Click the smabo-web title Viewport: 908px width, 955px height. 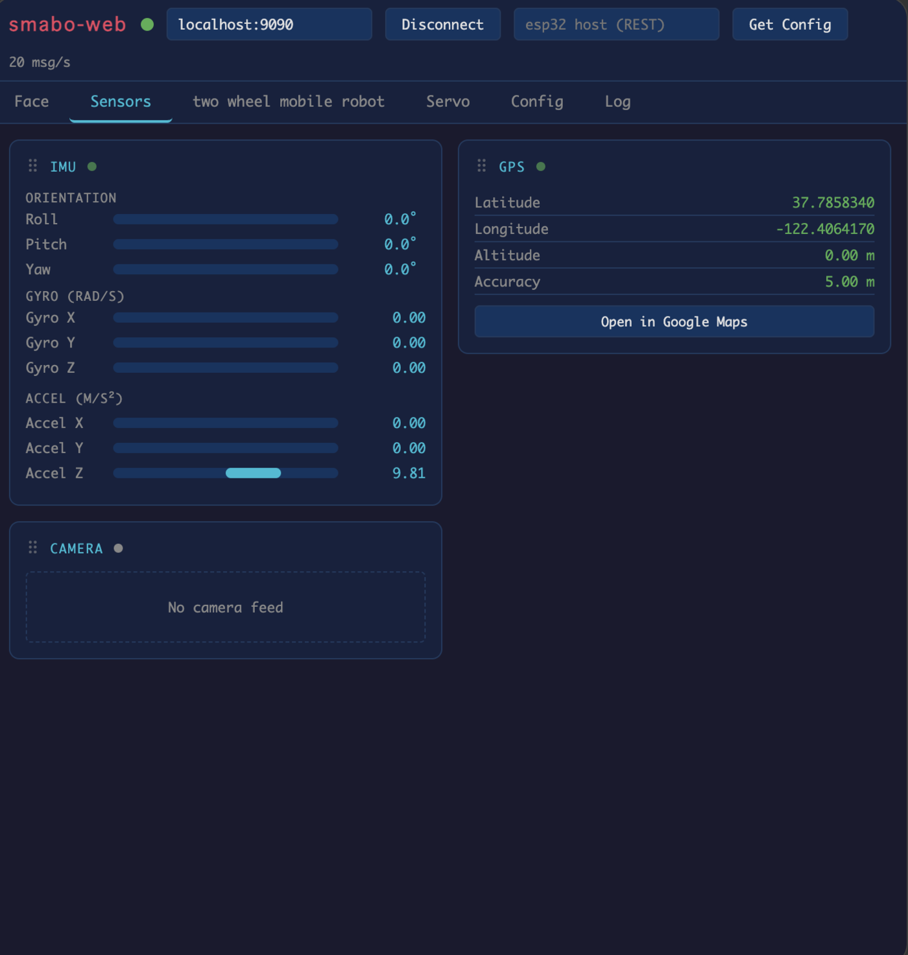point(67,25)
